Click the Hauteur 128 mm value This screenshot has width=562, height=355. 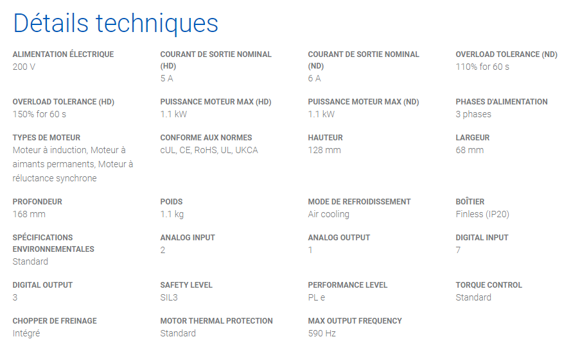[x=324, y=150]
